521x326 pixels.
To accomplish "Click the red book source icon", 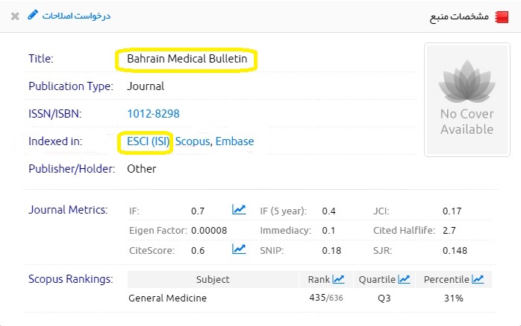I will (501, 16).
